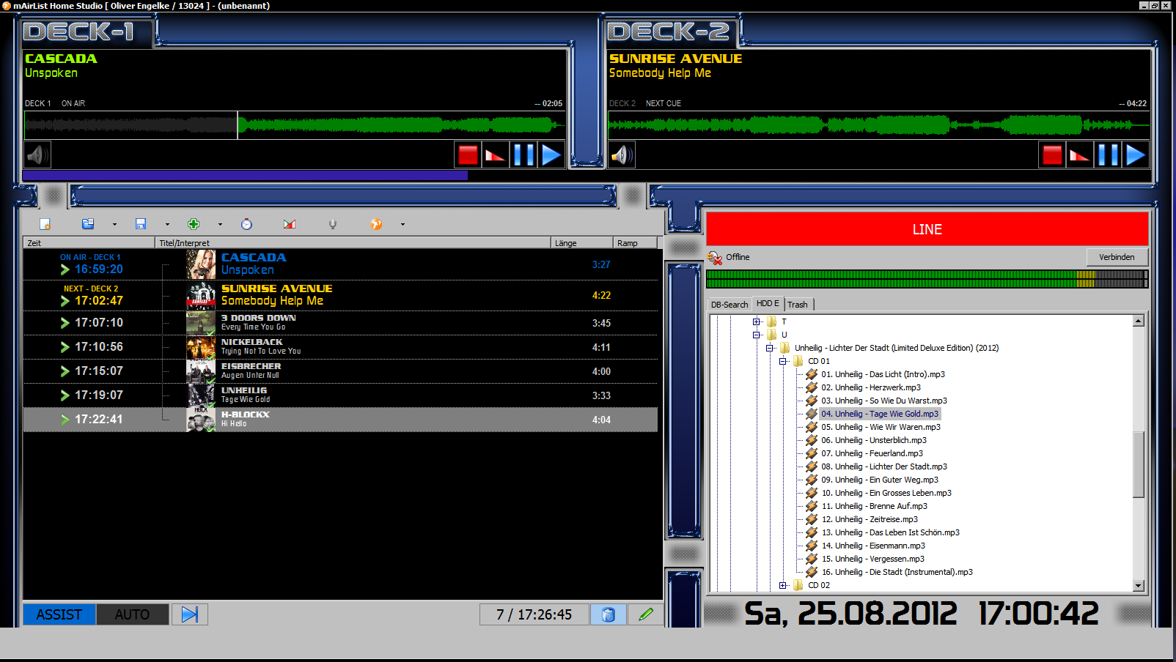Click the green plus insert icon
The width and height of the screenshot is (1176, 662).
pos(194,224)
